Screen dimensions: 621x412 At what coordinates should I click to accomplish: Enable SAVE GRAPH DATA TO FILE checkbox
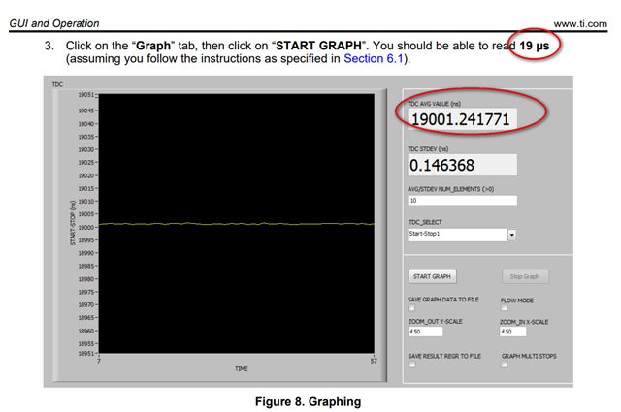click(x=411, y=307)
